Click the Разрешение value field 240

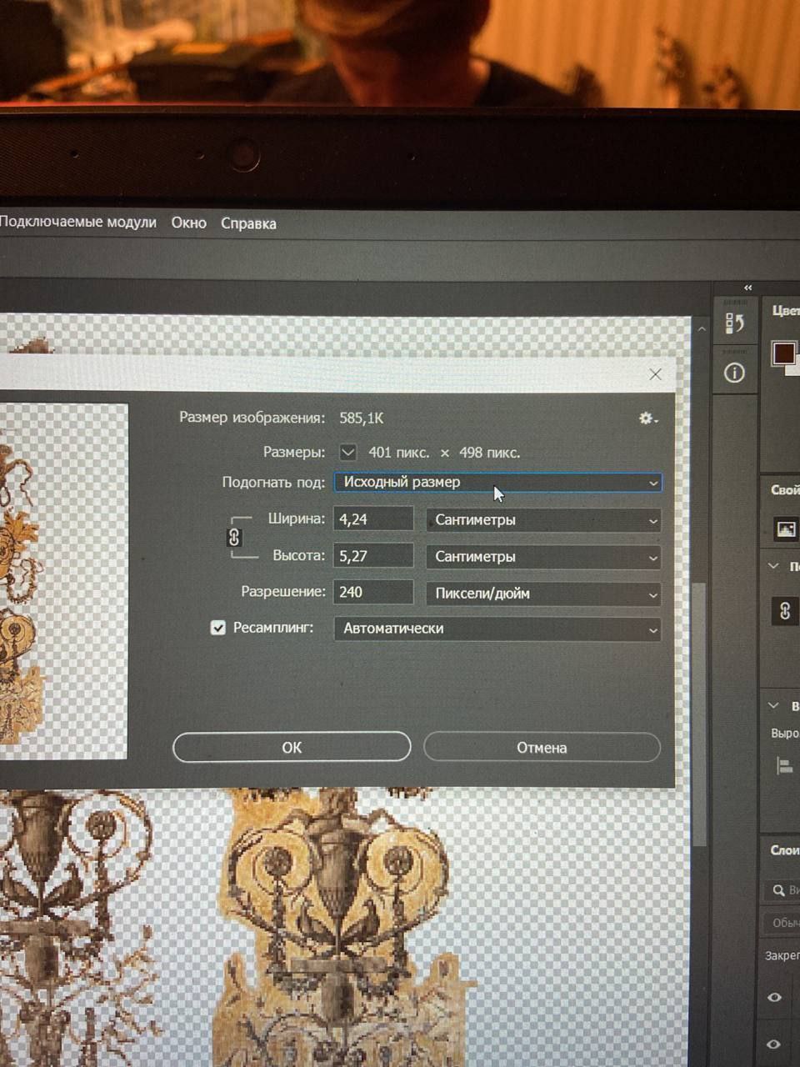(373, 592)
